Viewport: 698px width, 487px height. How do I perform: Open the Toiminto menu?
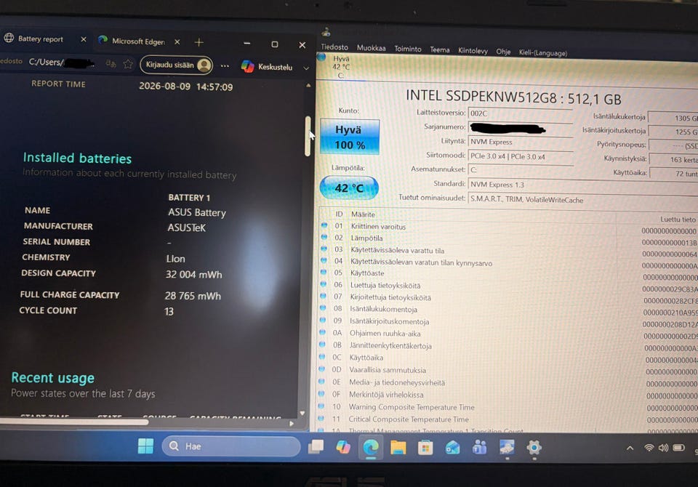tap(407, 49)
